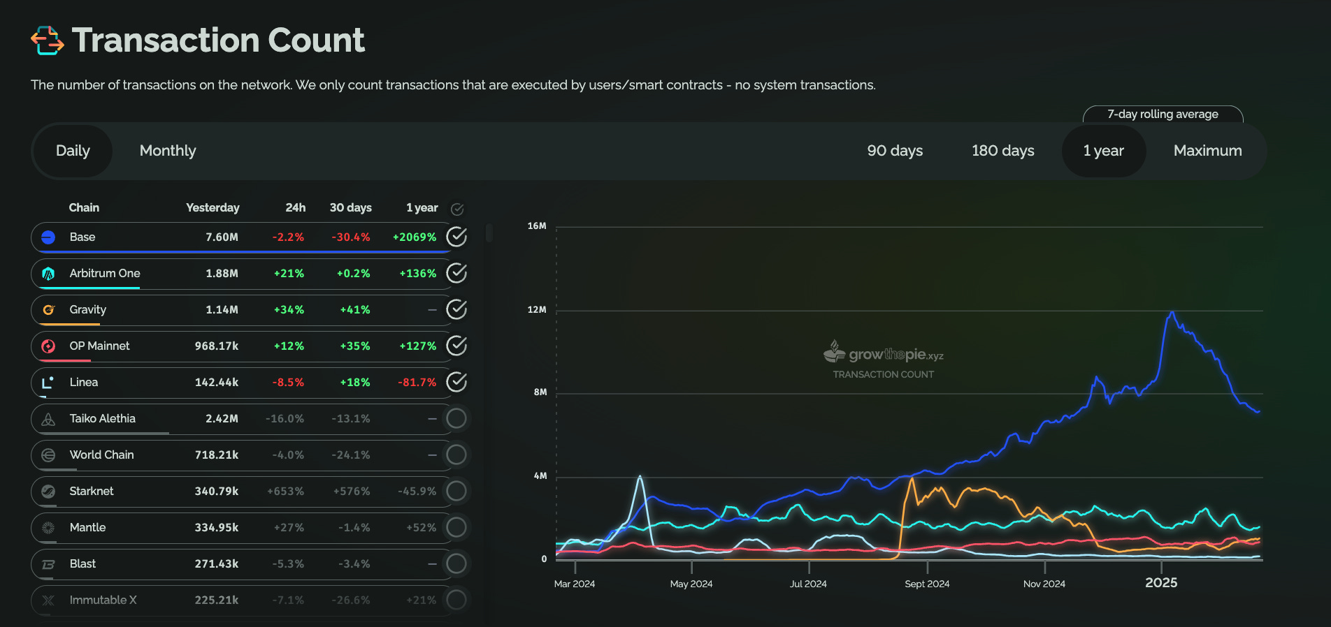
Task: Switch to the Daily view
Action: coord(73,151)
